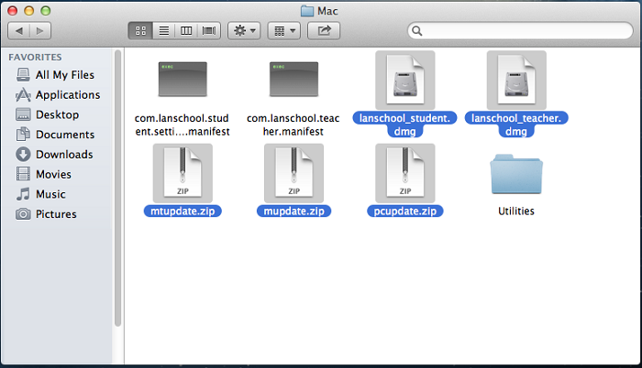Select mtupdate.zip archive icon

coord(183,173)
